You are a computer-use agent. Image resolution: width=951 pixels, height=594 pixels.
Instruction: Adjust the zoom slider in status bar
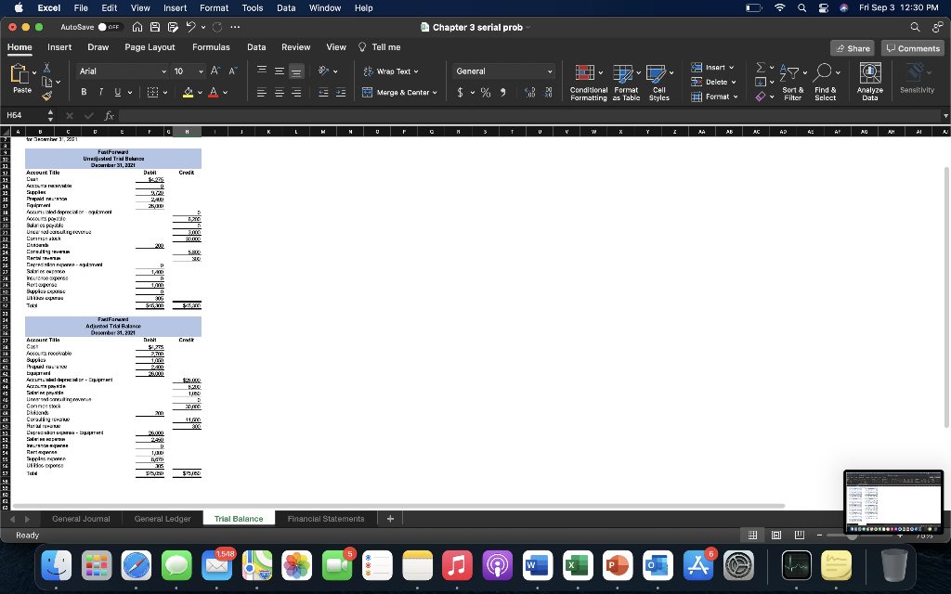pyautogui.click(x=853, y=536)
